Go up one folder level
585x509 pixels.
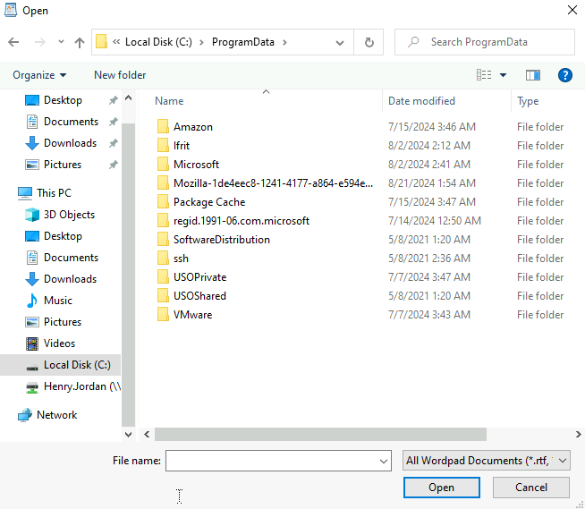tap(79, 42)
